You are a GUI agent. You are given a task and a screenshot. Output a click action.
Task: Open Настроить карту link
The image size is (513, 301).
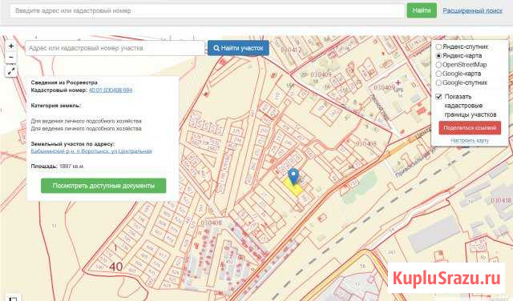pos(470,141)
